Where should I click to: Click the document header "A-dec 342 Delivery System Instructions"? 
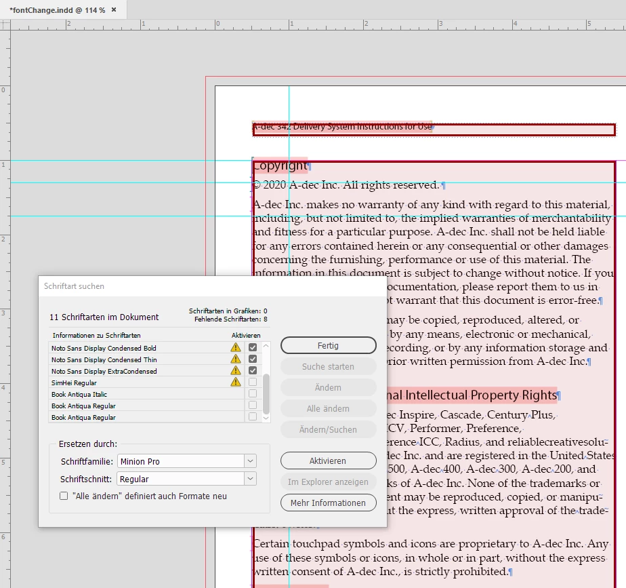[342, 127]
